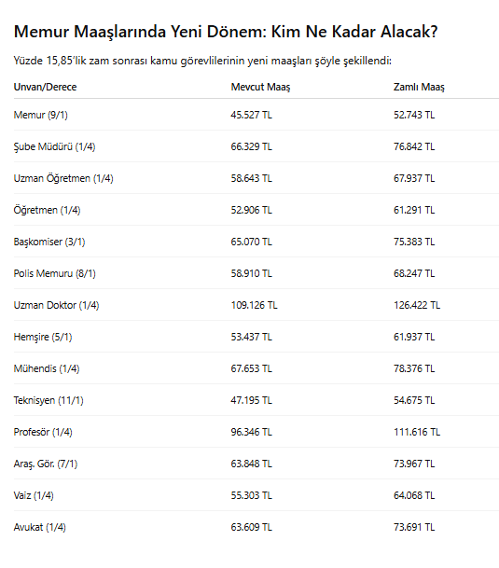Click the article title about Memur Maaşları
Image resolution: width=499 pixels, height=568 pixels.
(226, 32)
